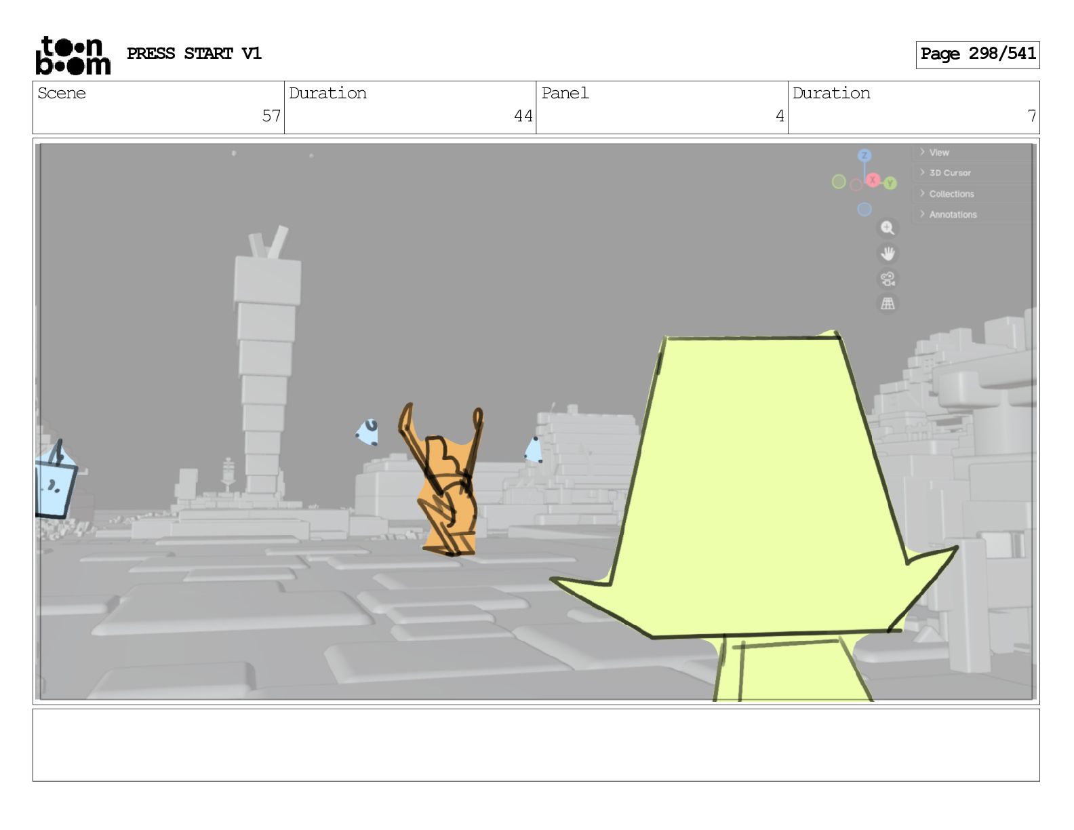Click the Page 298/541 indicator
Viewport: 1074px width, 830px height.
coord(978,54)
